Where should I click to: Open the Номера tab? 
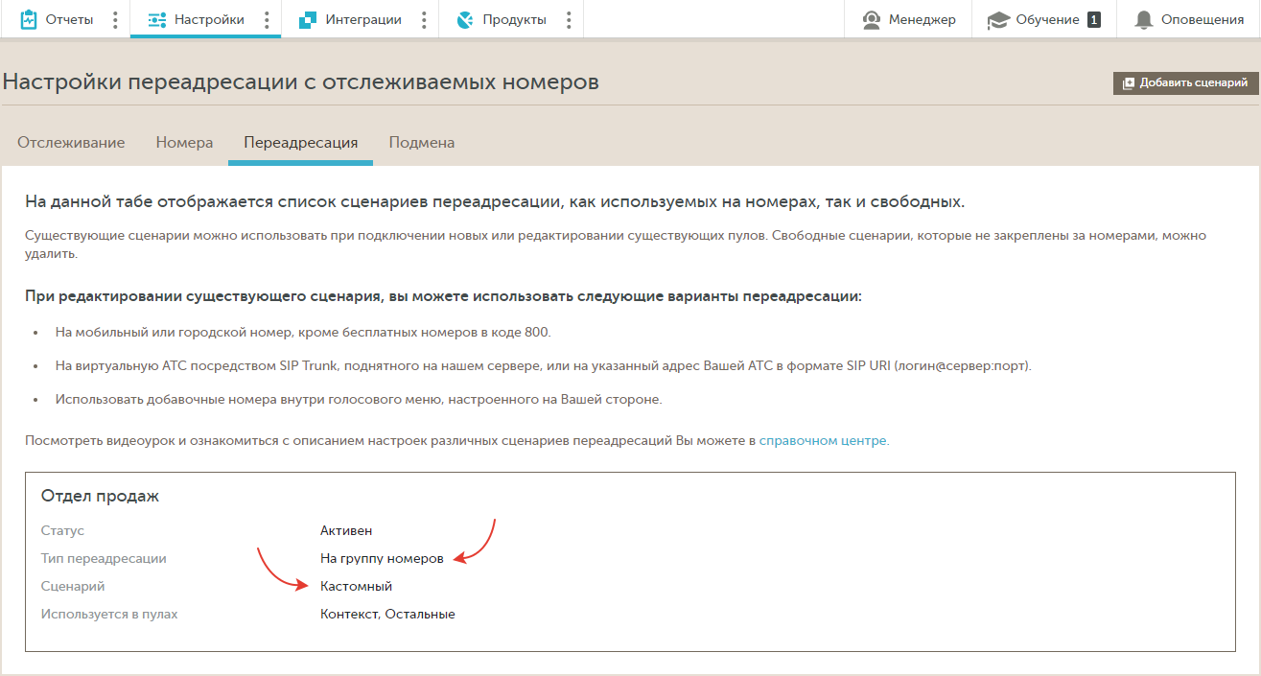184,143
